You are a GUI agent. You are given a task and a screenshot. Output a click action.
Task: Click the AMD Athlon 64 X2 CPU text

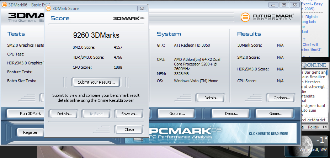(x=197, y=64)
